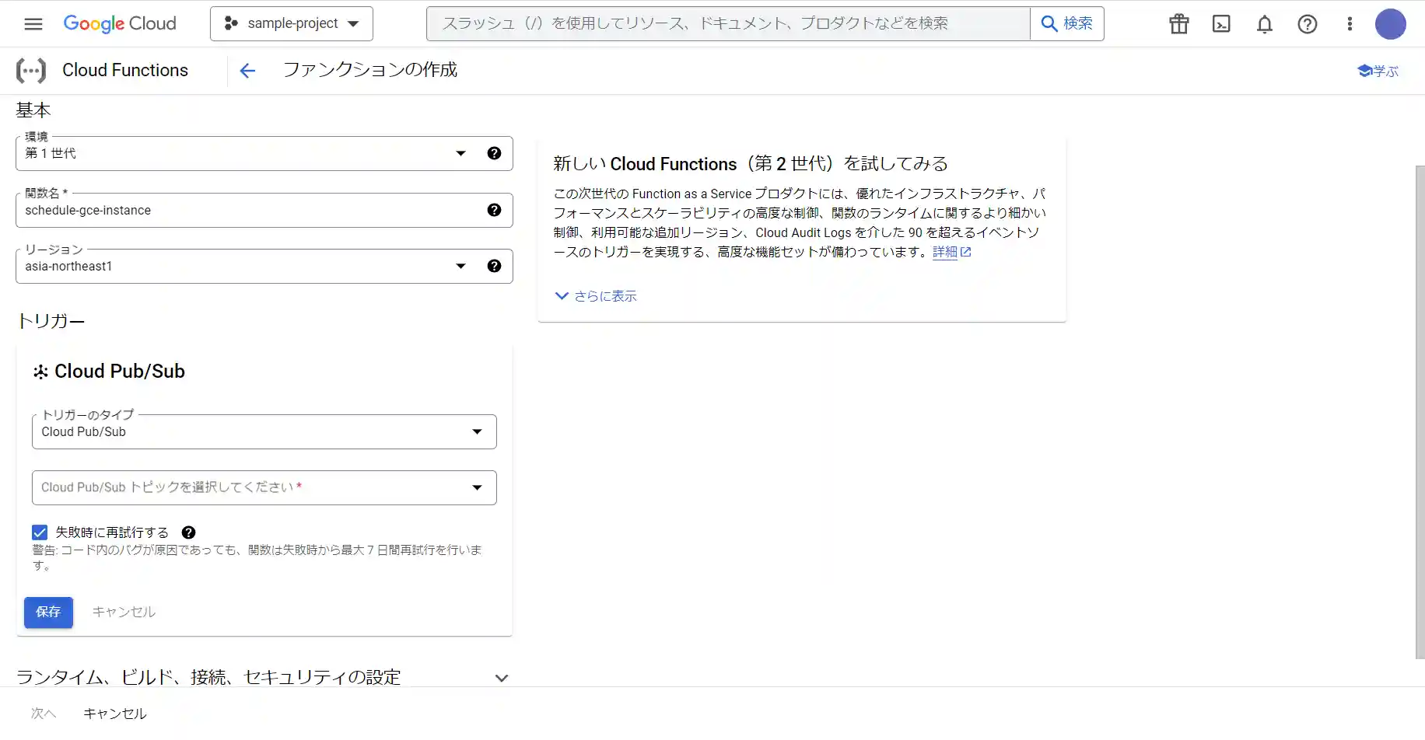Open the user account avatar
Screen dimensions: 1425x740
click(x=1391, y=24)
